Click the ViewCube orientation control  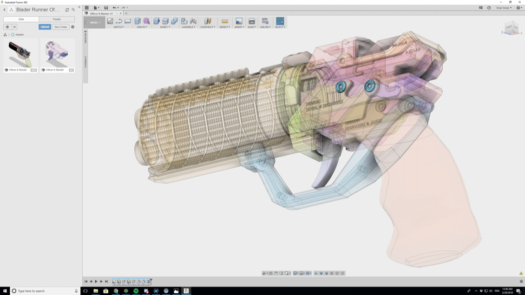pyautogui.click(x=511, y=28)
